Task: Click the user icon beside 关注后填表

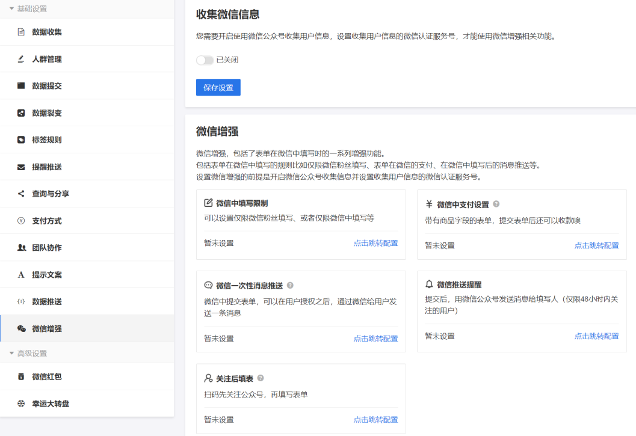Action: [208, 378]
